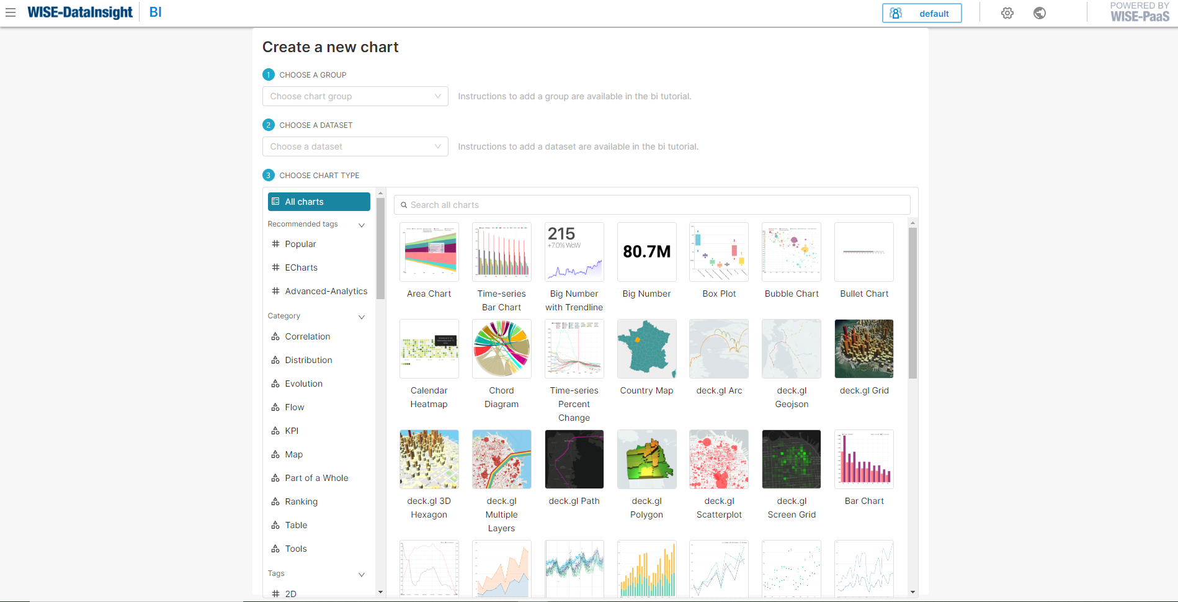Click the globe language icon

pyautogui.click(x=1039, y=13)
